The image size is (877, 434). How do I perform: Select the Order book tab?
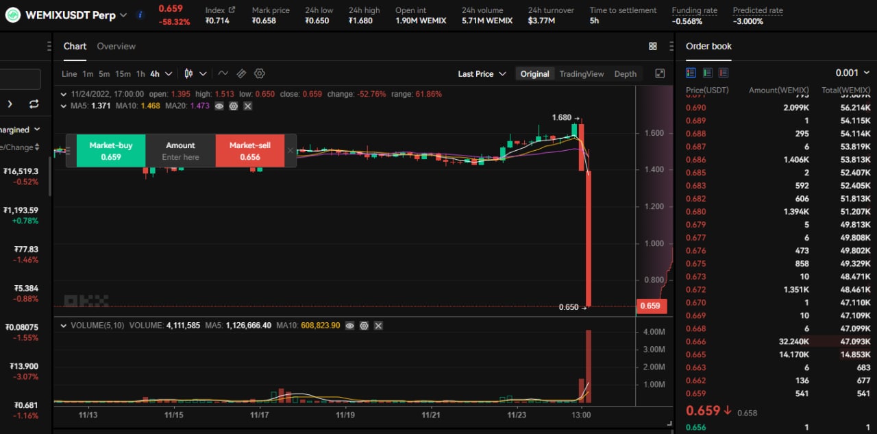click(x=708, y=46)
